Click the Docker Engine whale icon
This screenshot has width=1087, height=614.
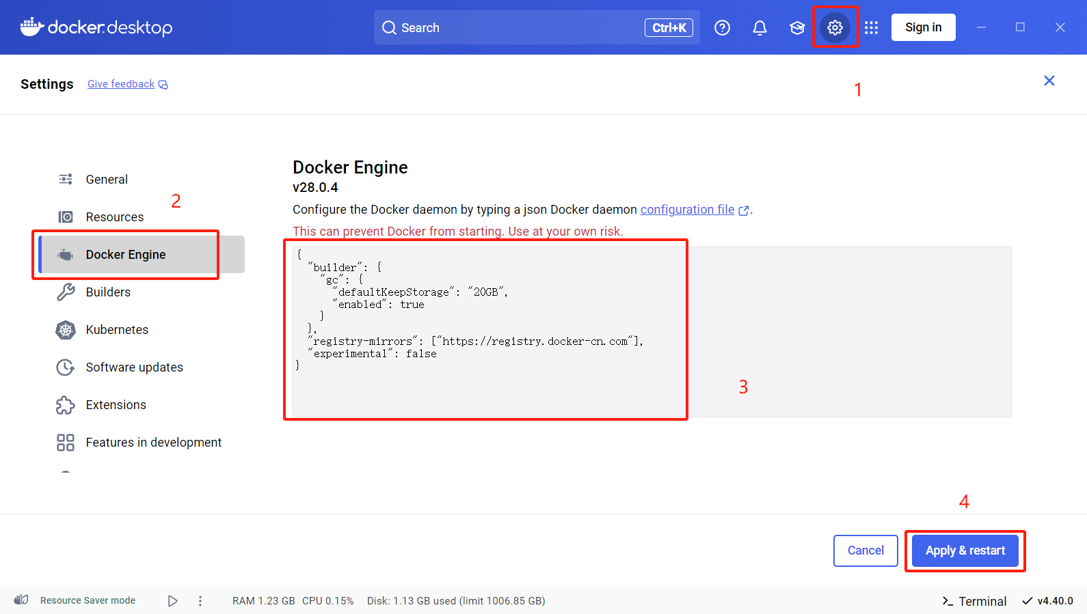[66, 254]
